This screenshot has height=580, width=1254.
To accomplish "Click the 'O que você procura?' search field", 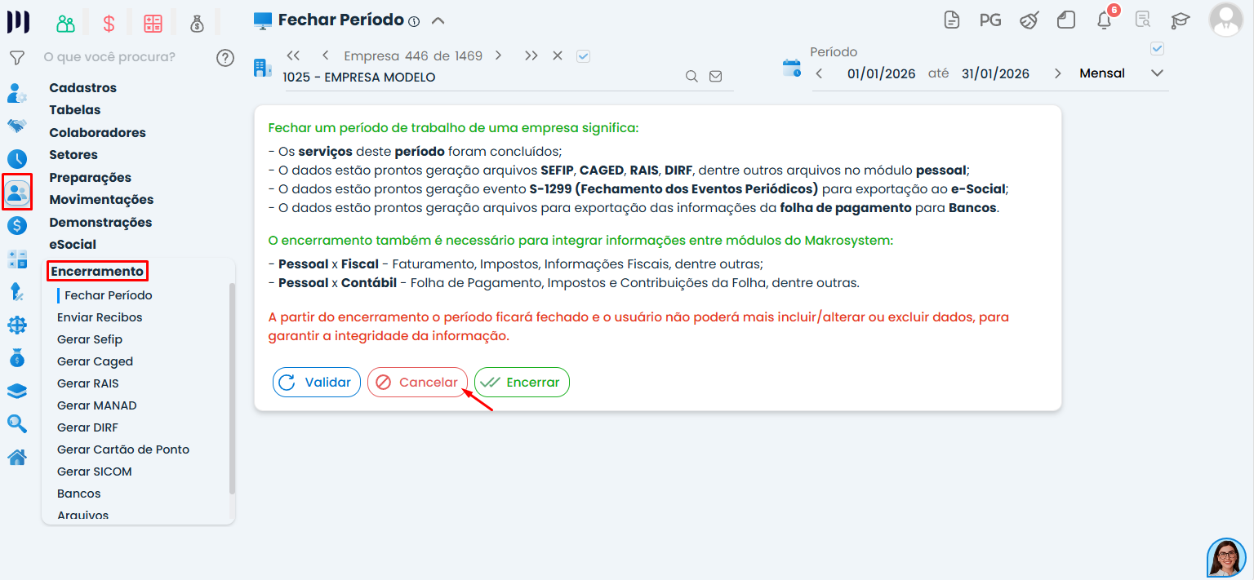I will 109,57.
